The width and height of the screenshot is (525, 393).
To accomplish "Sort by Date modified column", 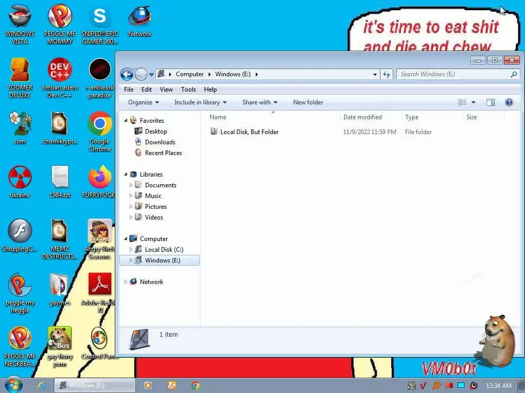I will [370, 117].
